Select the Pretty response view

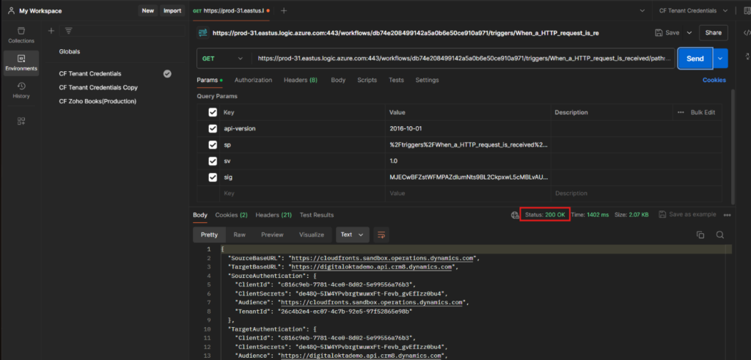tap(209, 235)
